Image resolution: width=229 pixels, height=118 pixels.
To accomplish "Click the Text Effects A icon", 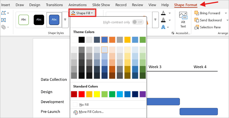I will 163,27.
